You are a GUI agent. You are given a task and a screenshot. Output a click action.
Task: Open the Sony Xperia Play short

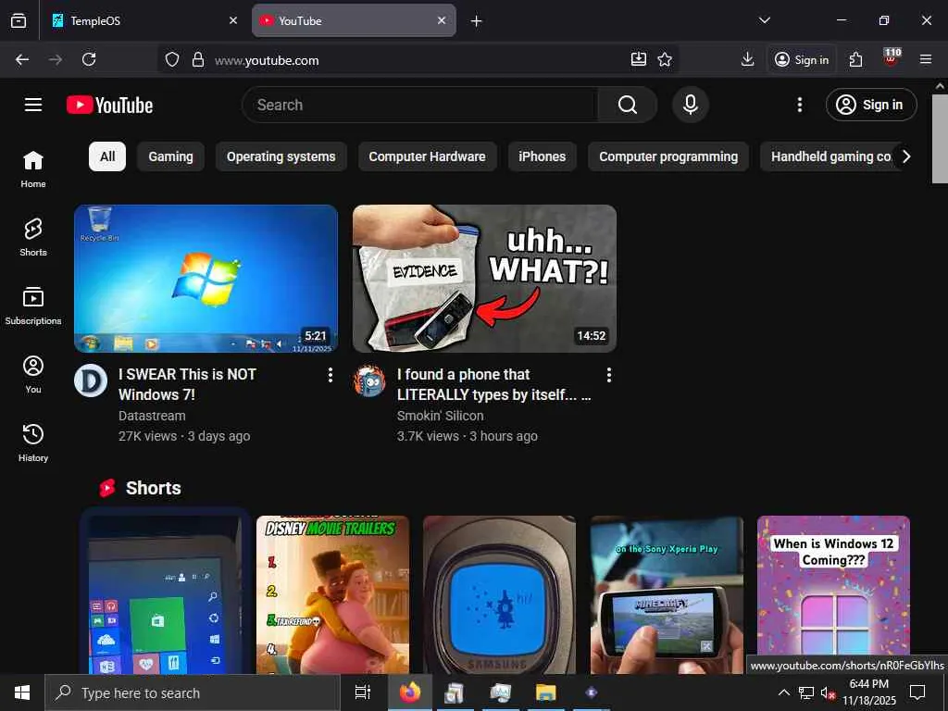[x=667, y=594]
